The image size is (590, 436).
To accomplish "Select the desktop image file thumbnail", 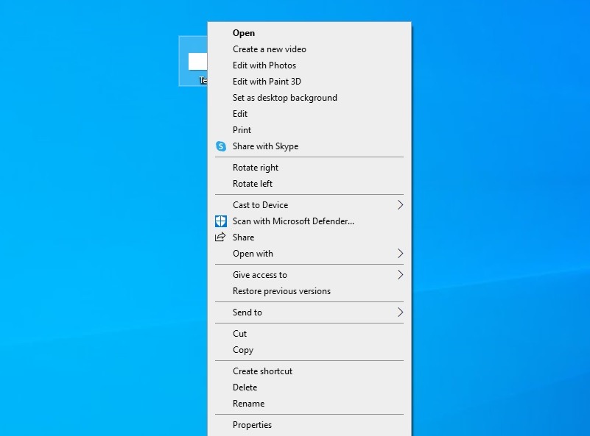I will 197,61.
